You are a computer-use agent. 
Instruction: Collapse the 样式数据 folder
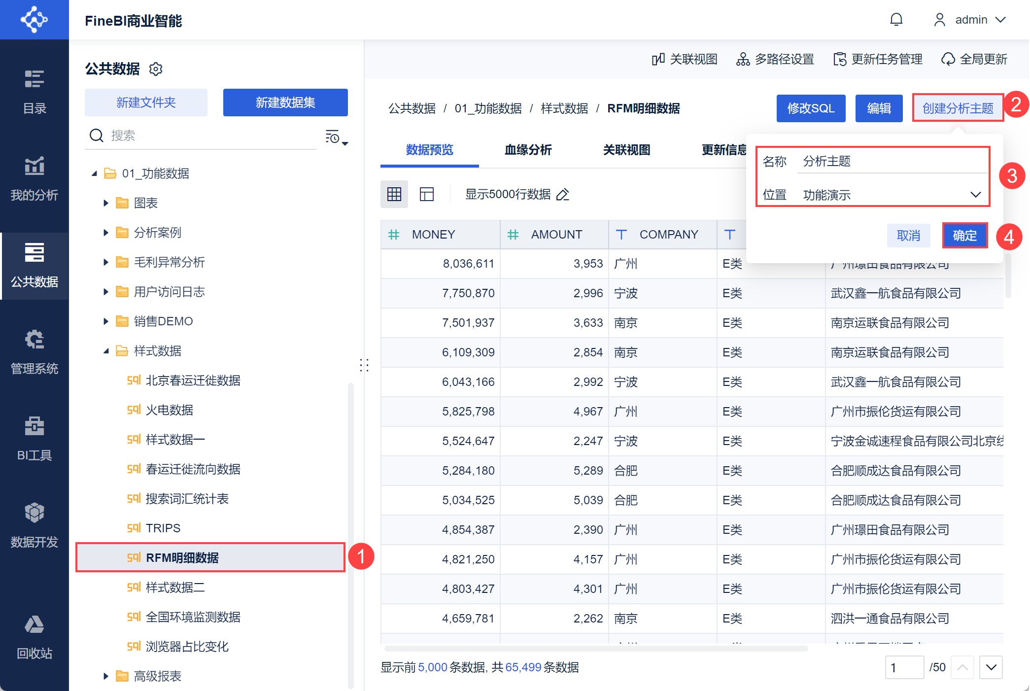(x=105, y=351)
